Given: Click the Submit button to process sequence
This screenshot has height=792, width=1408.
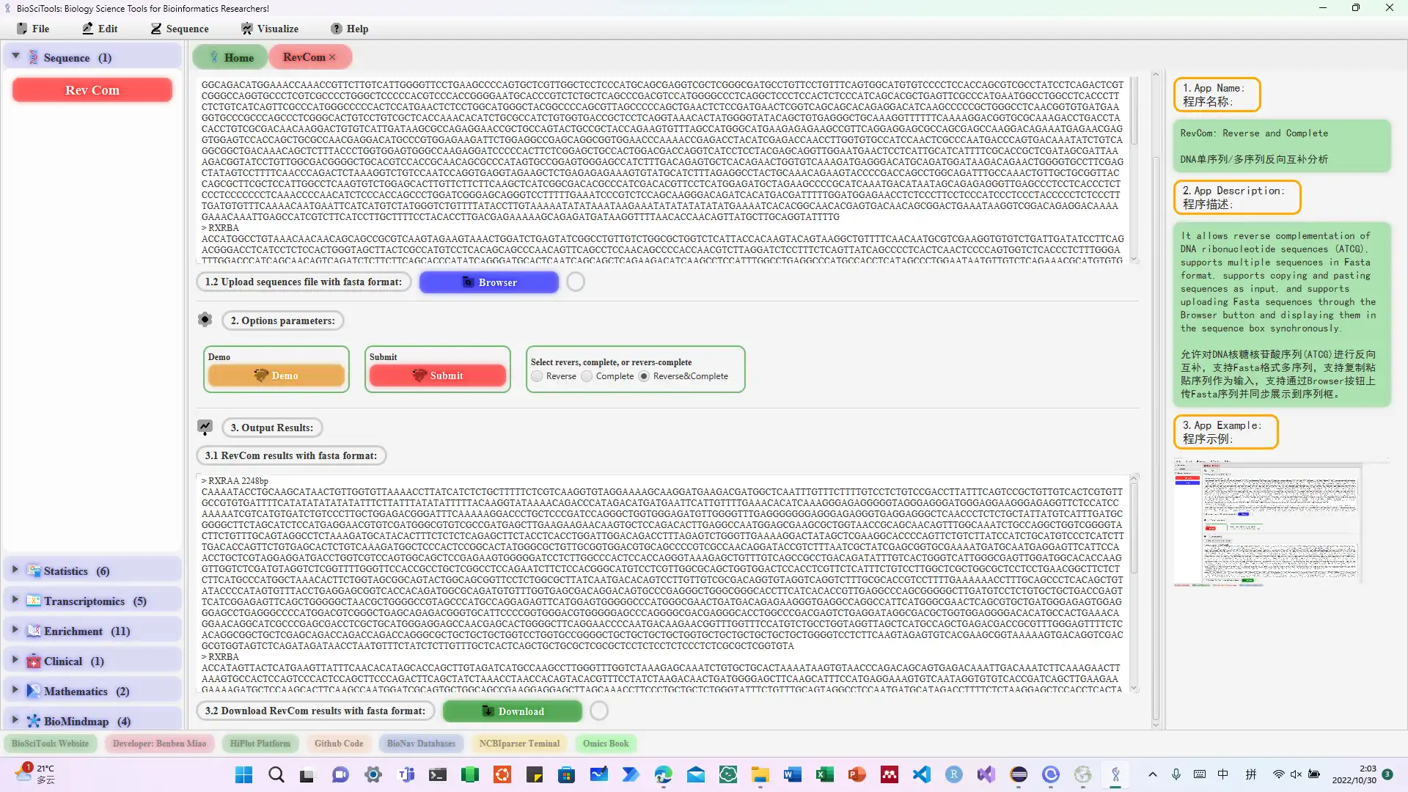Looking at the screenshot, I should click(x=437, y=375).
